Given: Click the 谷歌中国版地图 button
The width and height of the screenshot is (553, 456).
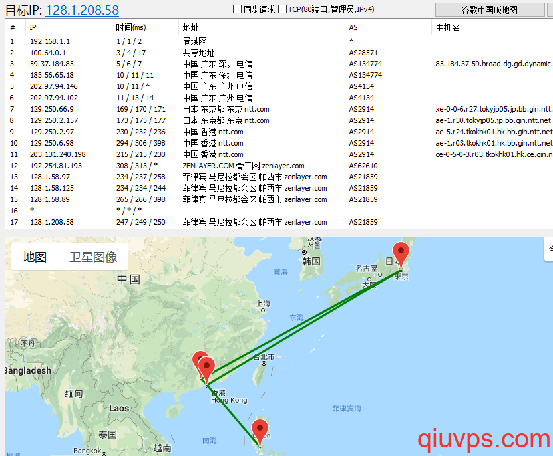Looking at the screenshot, I should [490, 9].
